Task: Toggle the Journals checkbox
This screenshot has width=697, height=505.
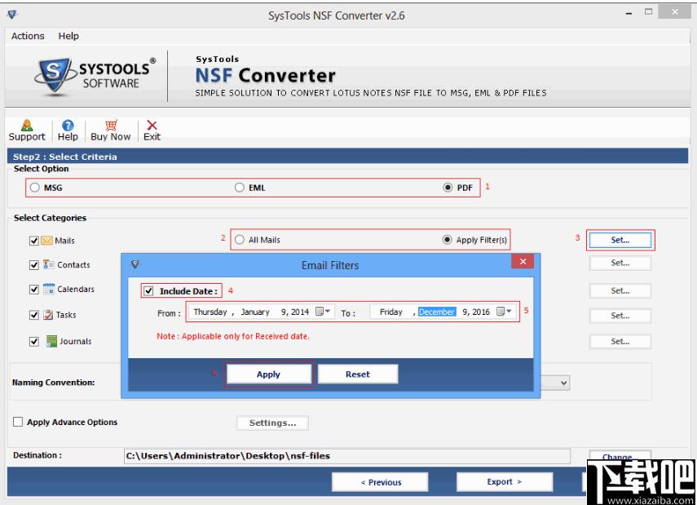Action: (x=33, y=342)
